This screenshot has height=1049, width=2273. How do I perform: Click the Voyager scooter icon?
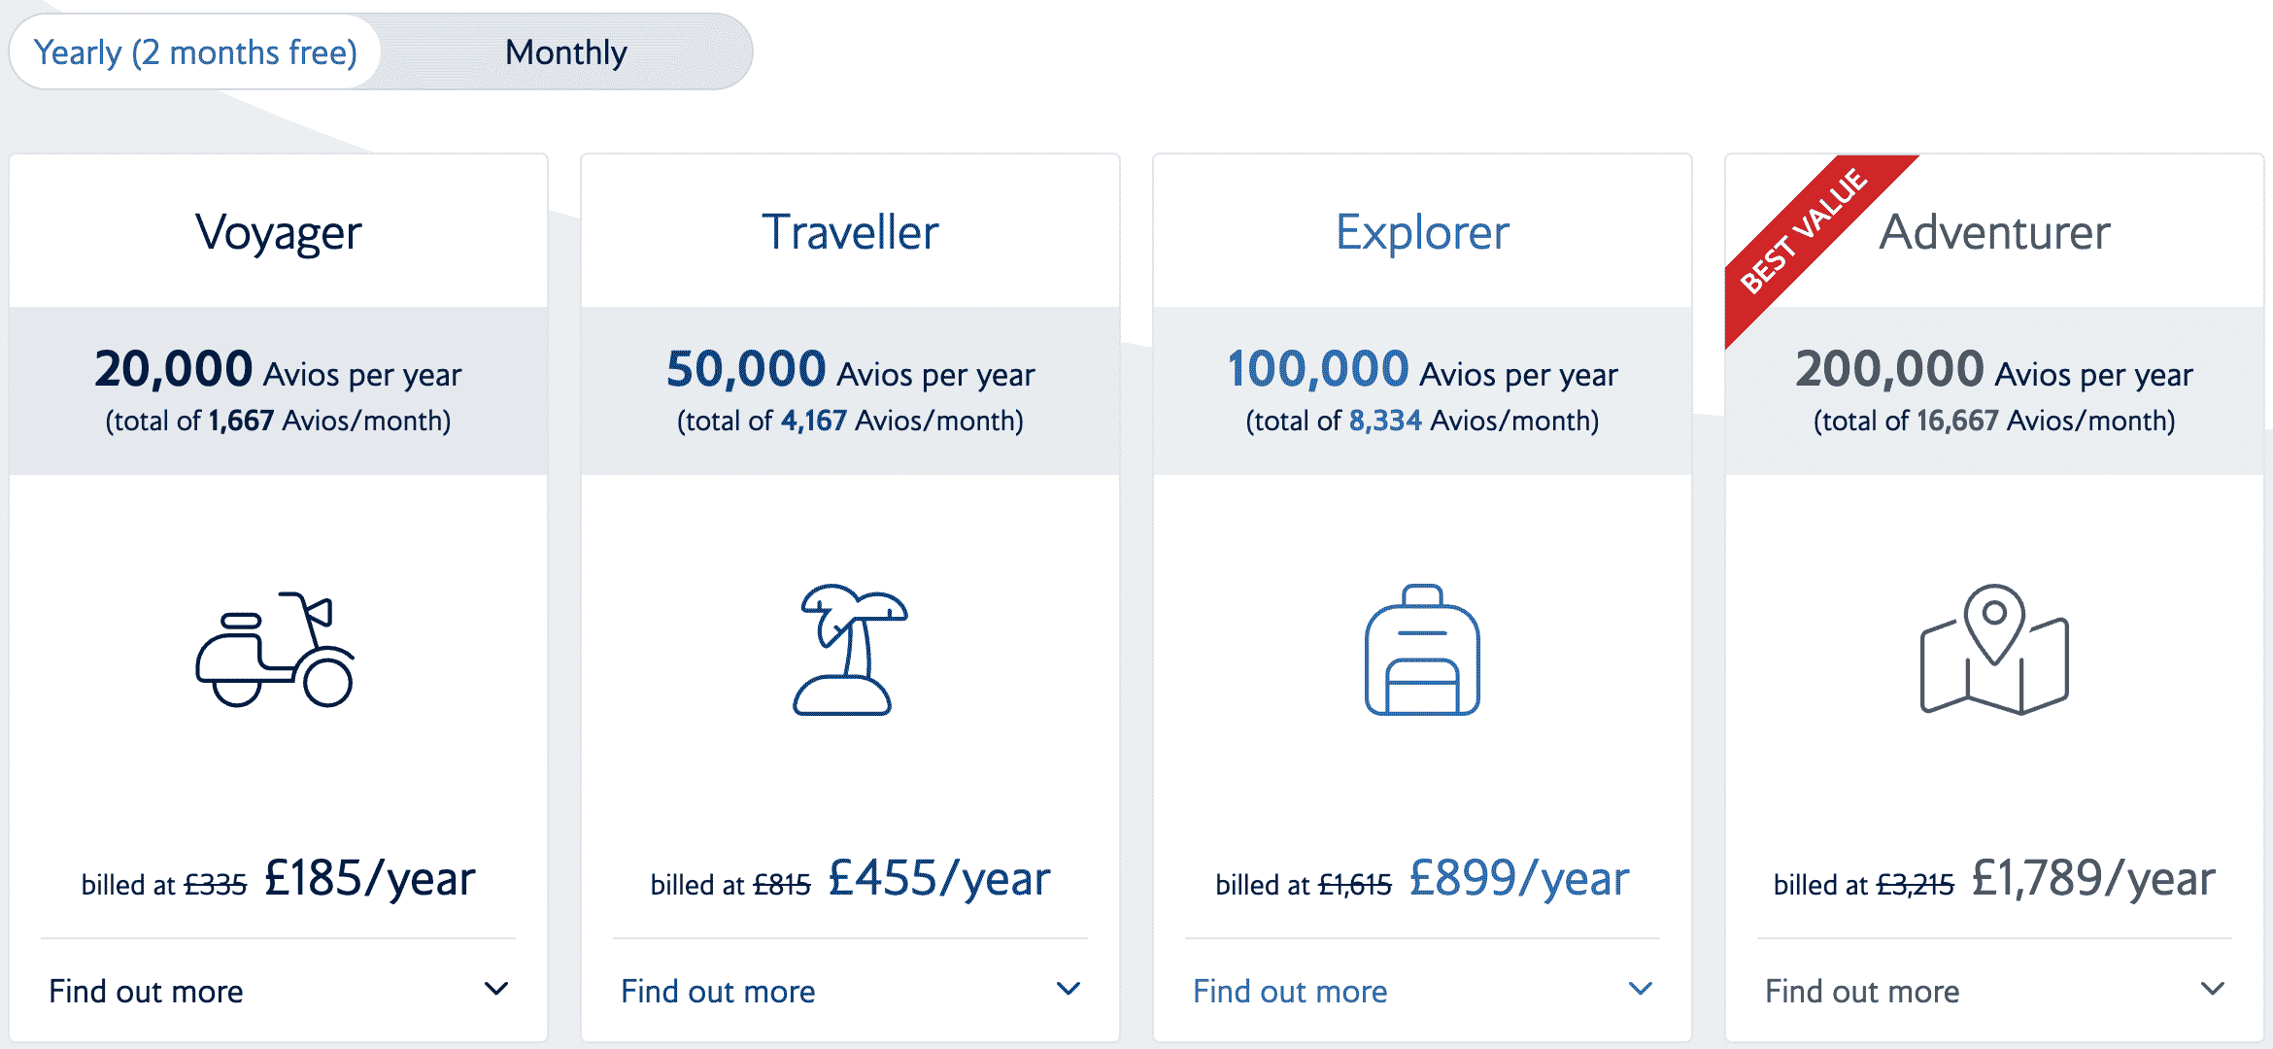pyautogui.click(x=276, y=650)
